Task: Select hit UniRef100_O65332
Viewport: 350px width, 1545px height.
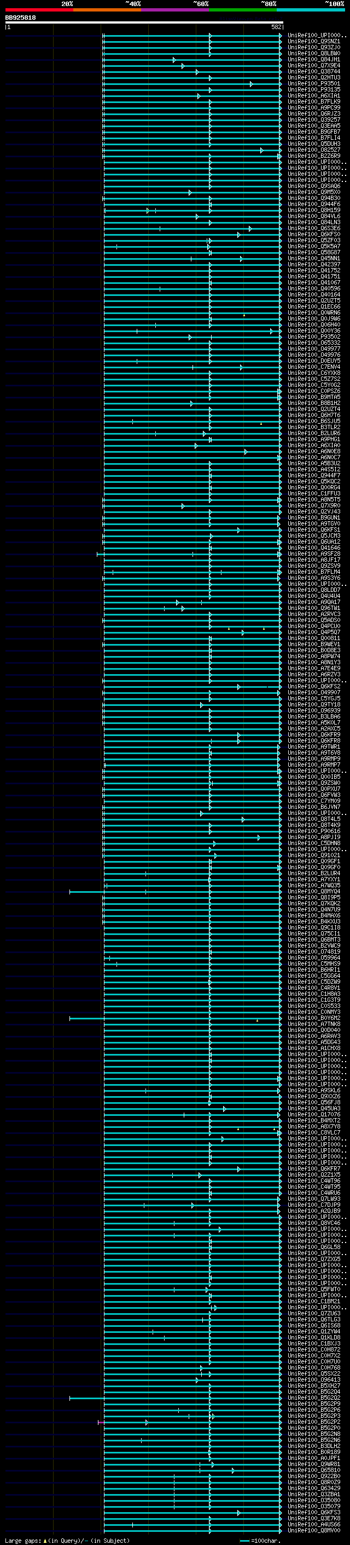Action: coord(314,343)
